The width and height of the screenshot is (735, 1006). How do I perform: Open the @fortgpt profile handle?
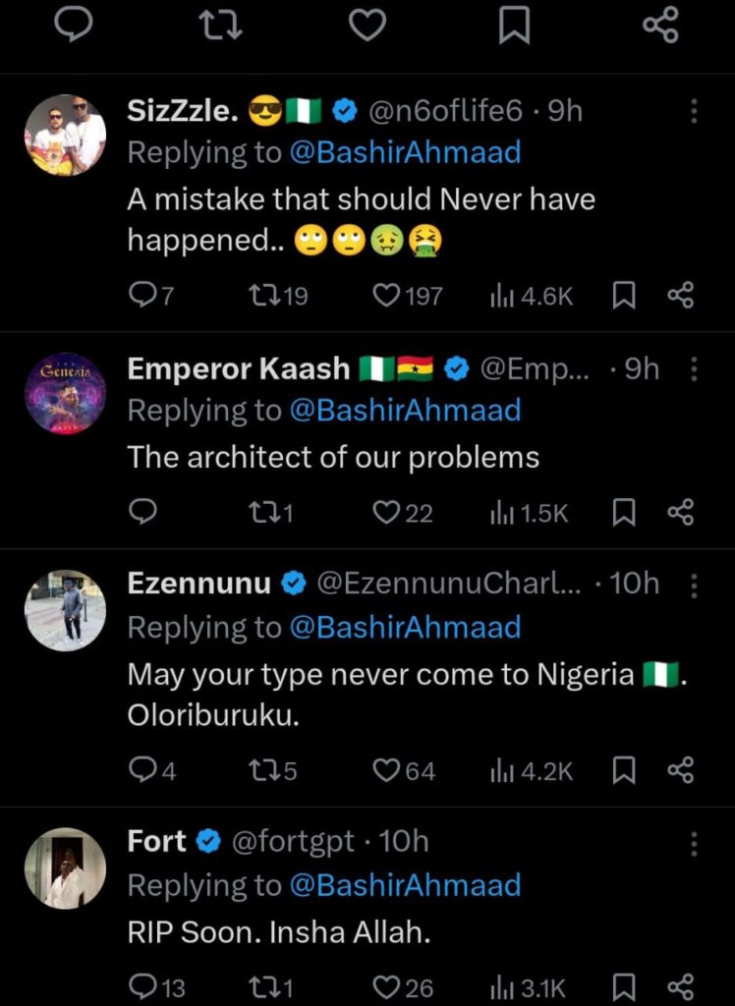click(x=292, y=842)
